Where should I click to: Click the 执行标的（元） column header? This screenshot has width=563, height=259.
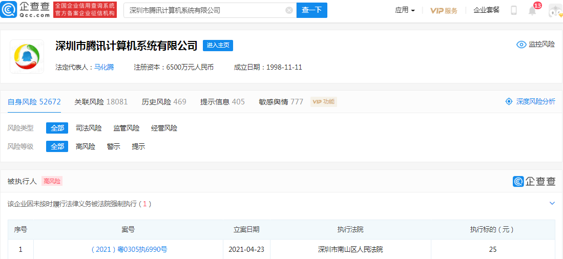coord(492,230)
